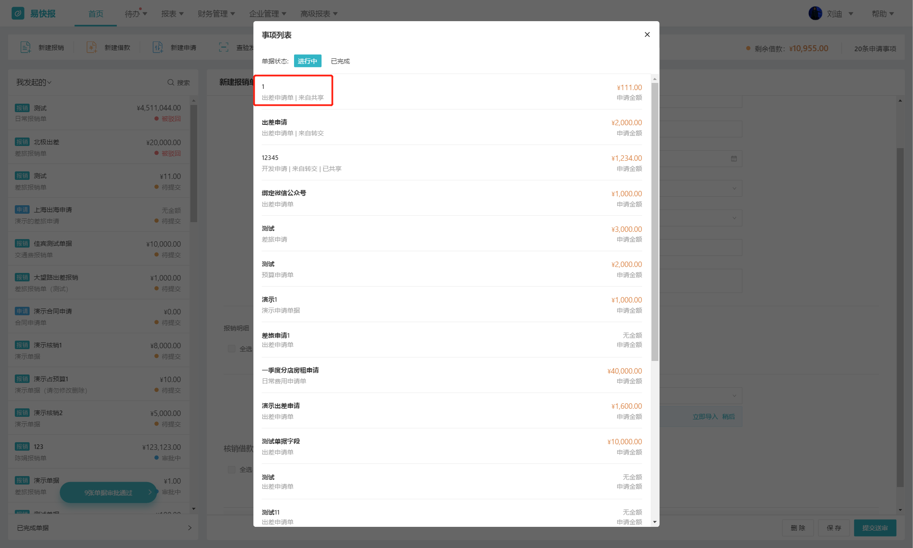913x548 pixels.
Task: Click the 新建申请 application icon
Action: [x=157, y=47]
